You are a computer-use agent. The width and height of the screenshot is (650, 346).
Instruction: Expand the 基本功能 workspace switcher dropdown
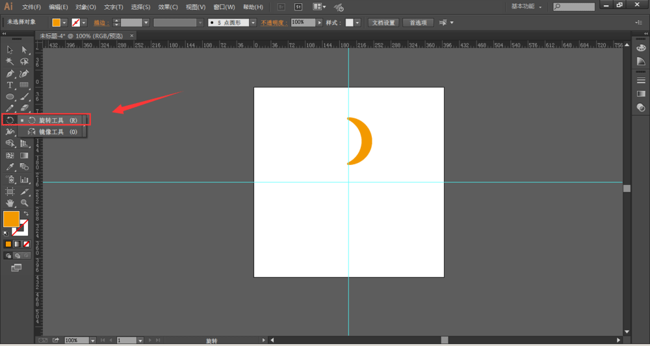point(526,6)
